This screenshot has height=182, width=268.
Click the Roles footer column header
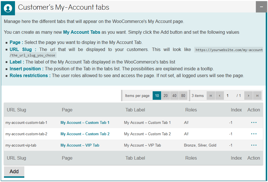click(x=191, y=158)
